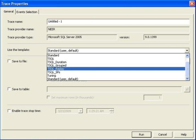Viewport: 196px width, 140px height.
Task: Click into the Trace name field
Action: 118,22
